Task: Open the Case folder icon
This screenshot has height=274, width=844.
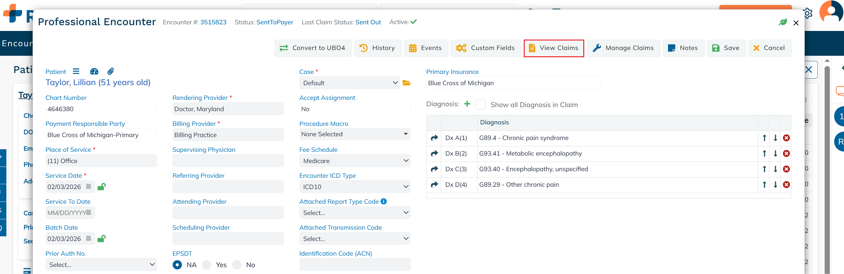Action: [406, 83]
